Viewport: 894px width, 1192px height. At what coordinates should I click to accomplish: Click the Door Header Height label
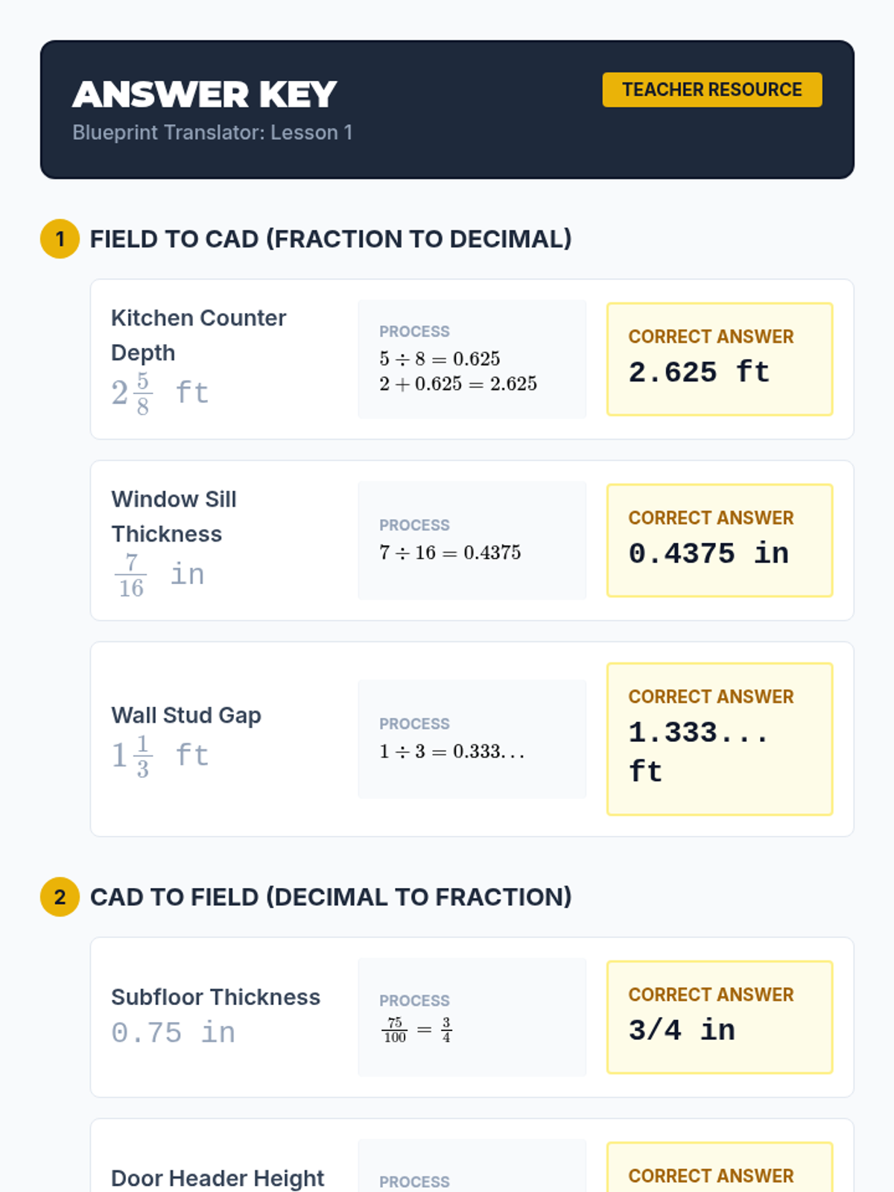pos(218,1178)
